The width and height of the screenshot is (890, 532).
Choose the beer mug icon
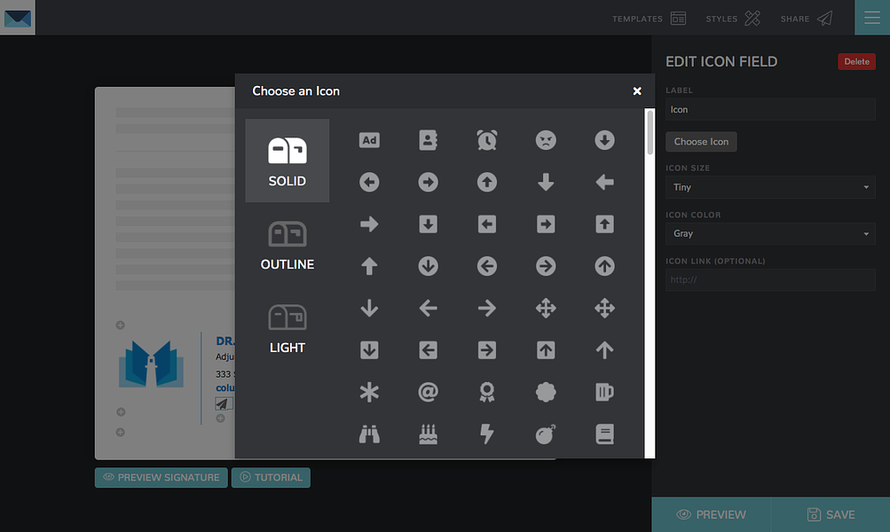604,392
